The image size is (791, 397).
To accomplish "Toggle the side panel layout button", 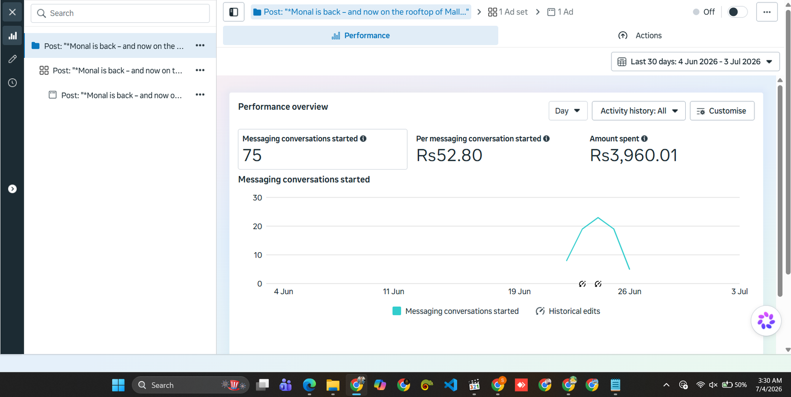I will tap(234, 12).
